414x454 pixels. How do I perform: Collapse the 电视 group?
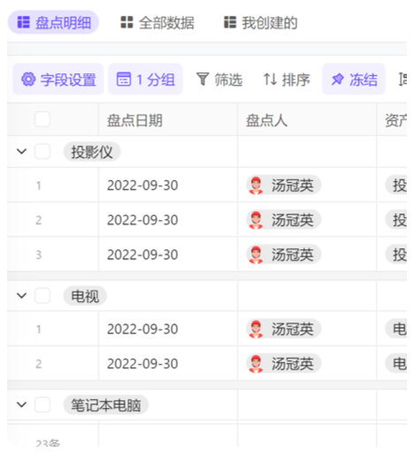pyautogui.click(x=21, y=296)
